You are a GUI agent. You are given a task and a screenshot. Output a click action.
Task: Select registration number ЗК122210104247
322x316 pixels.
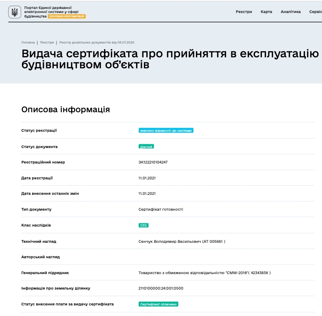click(x=153, y=162)
